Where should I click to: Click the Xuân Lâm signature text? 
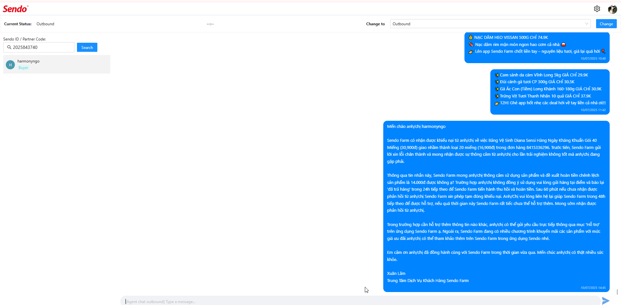pos(396,274)
